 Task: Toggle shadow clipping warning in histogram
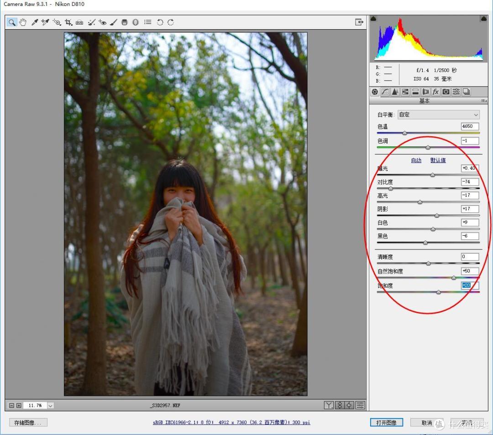point(373,19)
